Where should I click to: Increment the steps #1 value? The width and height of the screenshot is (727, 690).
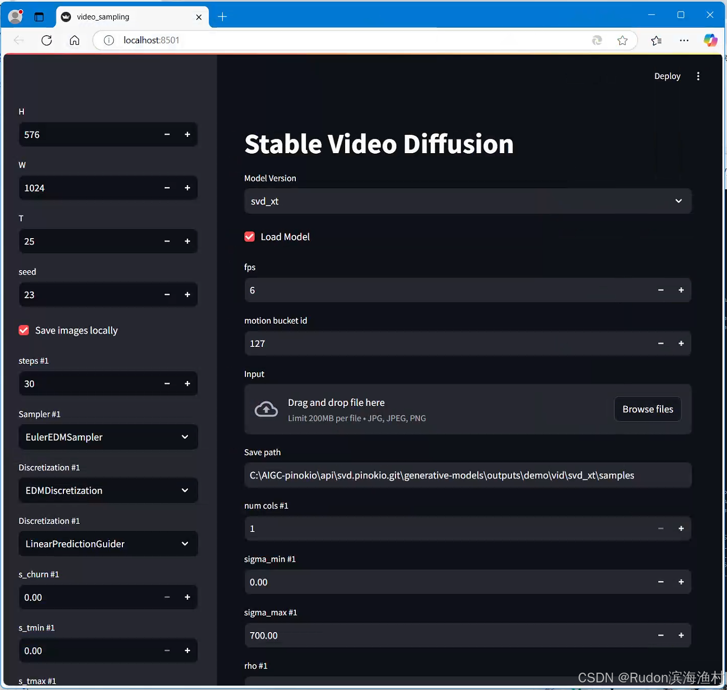tap(187, 383)
